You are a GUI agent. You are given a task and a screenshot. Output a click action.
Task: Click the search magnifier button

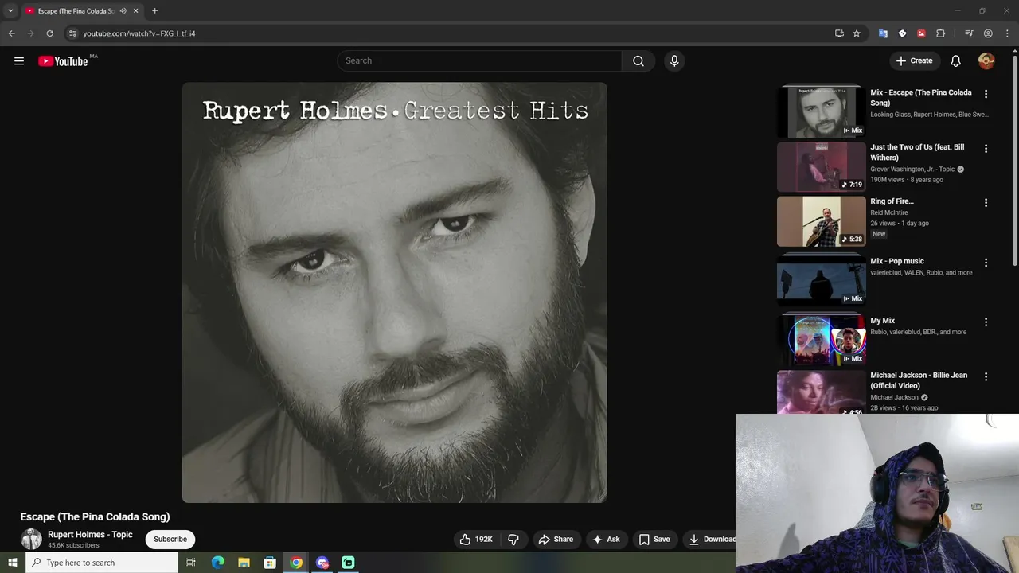coord(638,61)
